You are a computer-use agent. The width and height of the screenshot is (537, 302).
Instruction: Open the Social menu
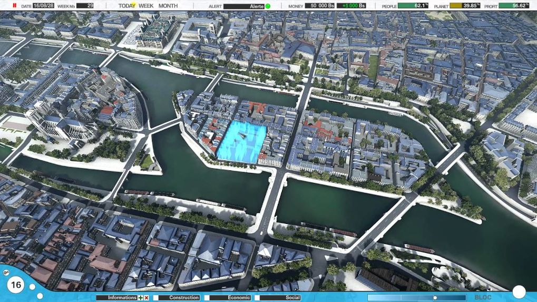pos(280,298)
